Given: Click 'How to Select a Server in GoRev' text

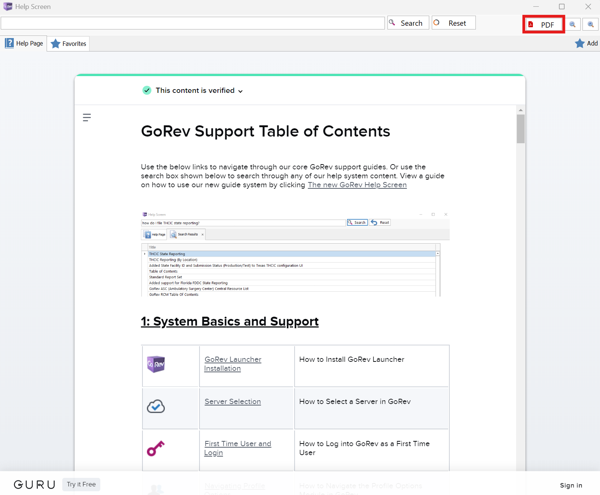Looking at the screenshot, I should tap(355, 402).
